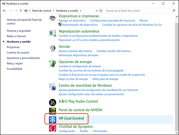This screenshot has width=179, height=135.
Task: Click the Opciones de energía battery icon
Action: [x=53, y=63]
